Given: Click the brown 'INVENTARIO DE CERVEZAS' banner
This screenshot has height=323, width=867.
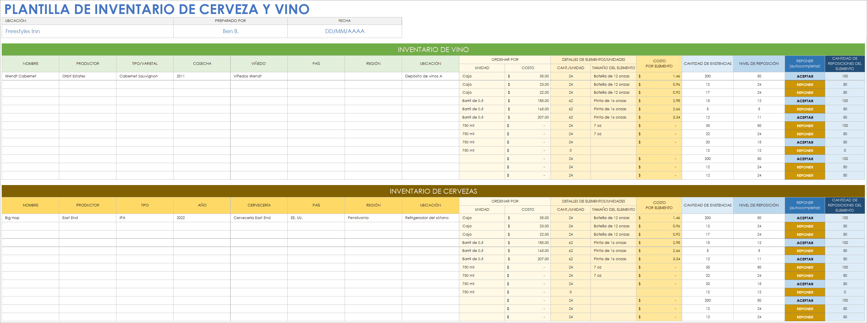Looking at the screenshot, I should [433, 191].
